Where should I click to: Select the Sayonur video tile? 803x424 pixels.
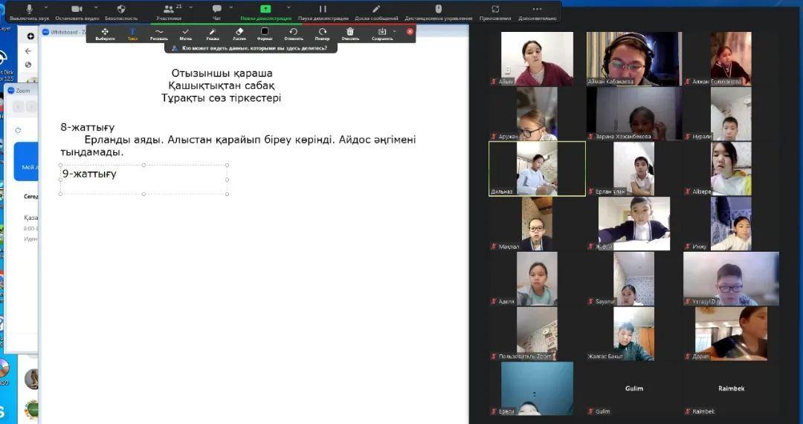(634, 278)
